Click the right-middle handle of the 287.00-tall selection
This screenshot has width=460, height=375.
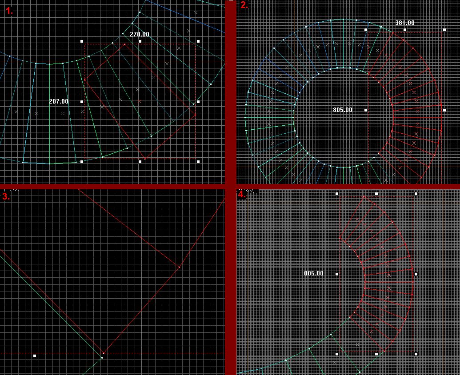198,102
